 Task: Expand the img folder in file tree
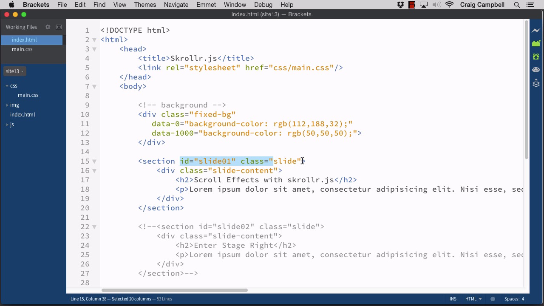(x=7, y=105)
